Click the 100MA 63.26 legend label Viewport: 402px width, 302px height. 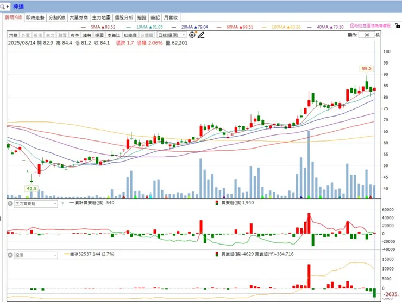286,27
